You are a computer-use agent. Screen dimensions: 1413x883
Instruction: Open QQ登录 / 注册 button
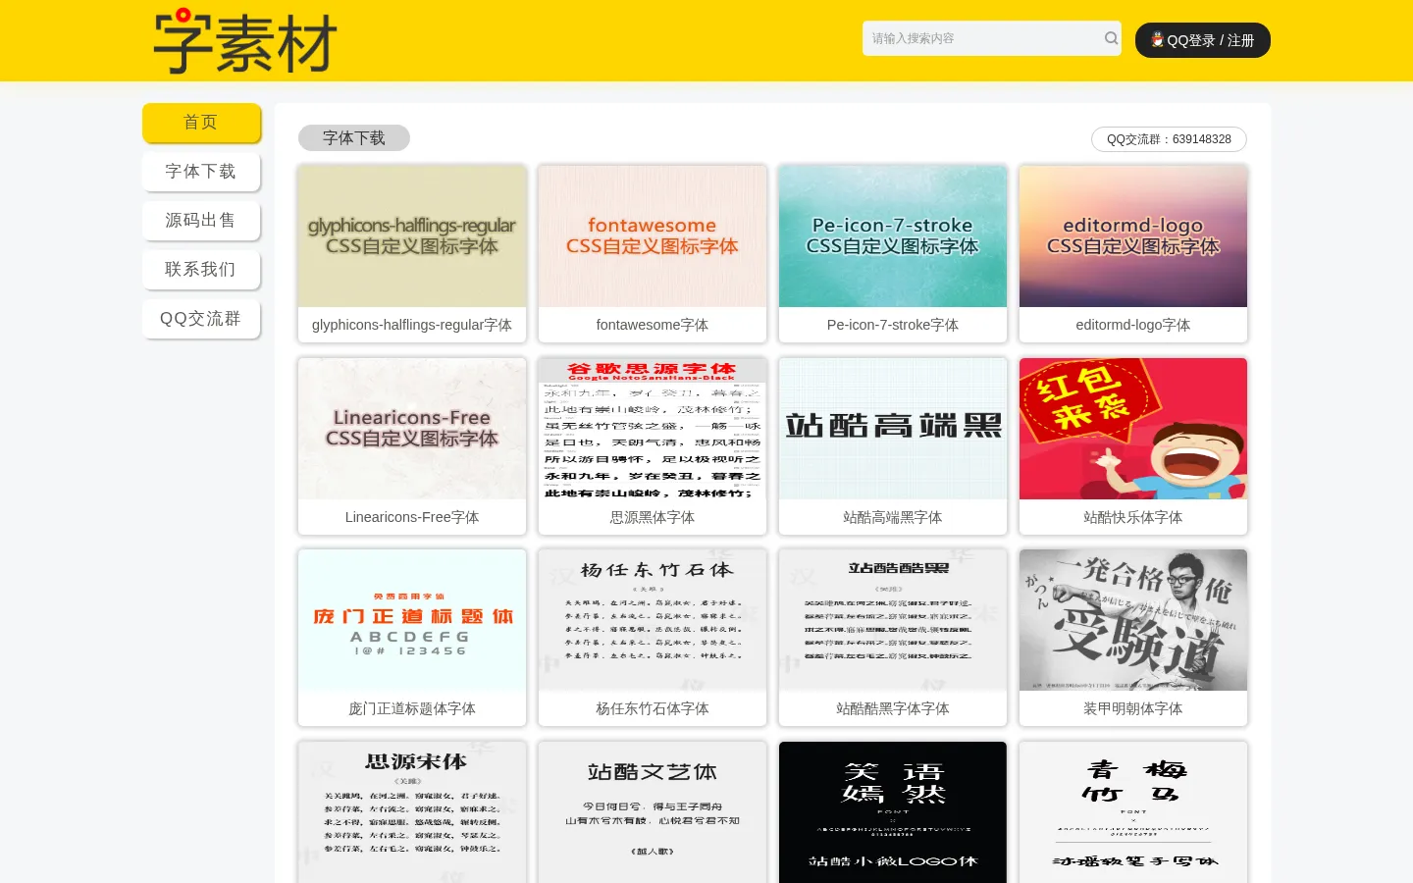tap(1203, 40)
